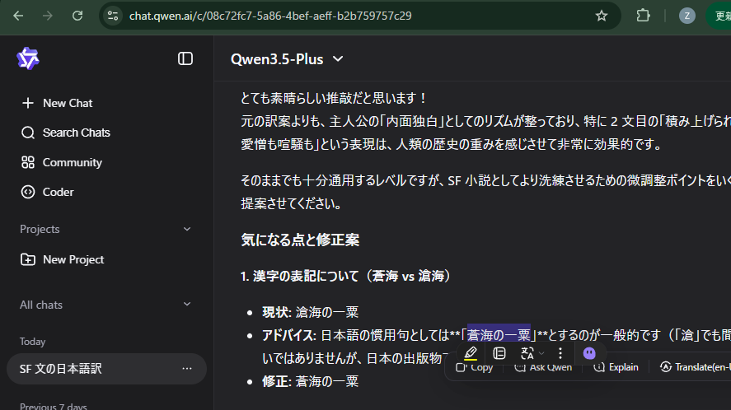
Task: Collapse the sidebar panel toggle
Action: [185, 58]
